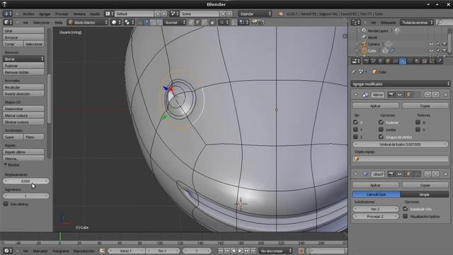The height and width of the screenshot is (255, 453).
Task: Click the Marcar costura button
Action: point(23,115)
